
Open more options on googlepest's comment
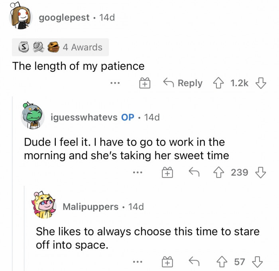(115, 83)
